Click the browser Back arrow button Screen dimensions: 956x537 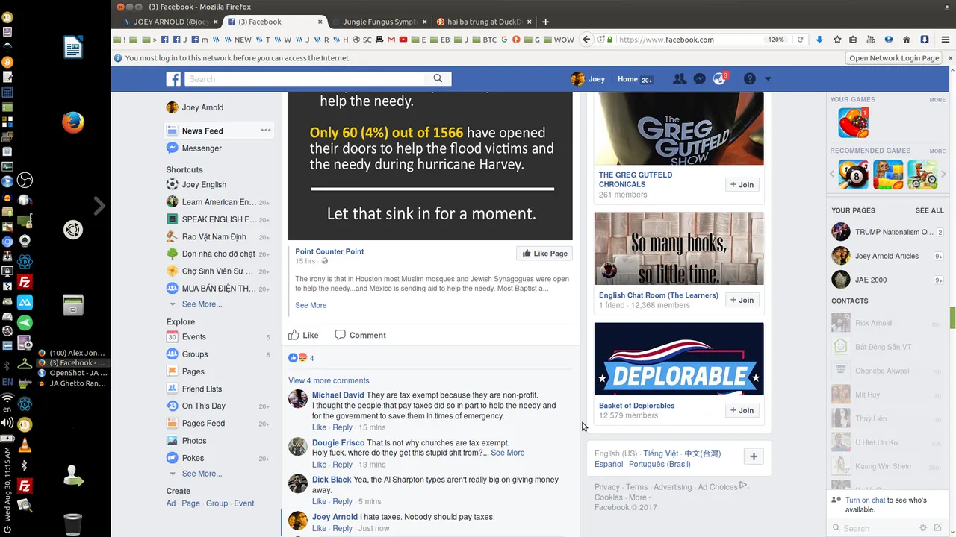pyautogui.click(x=586, y=40)
